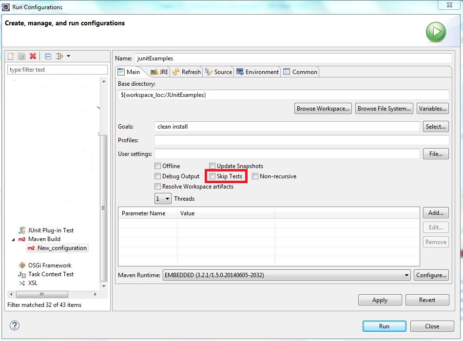463x341 pixels.
Task: Toggle the Offline checkbox
Action: click(x=157, y=166)
